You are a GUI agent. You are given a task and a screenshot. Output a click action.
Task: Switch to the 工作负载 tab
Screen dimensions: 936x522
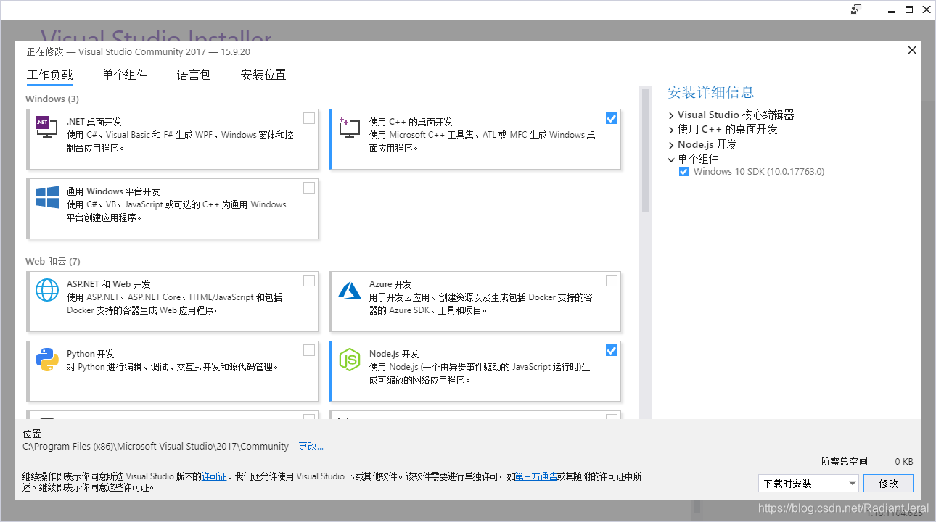pyautogui.click(x=50, y=75)
